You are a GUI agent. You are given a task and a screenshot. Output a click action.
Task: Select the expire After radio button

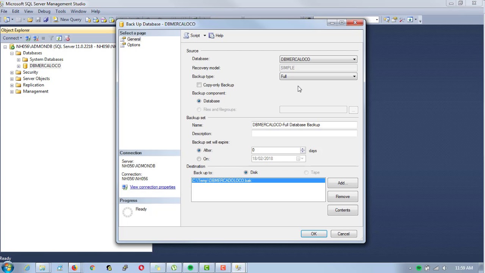199,151
